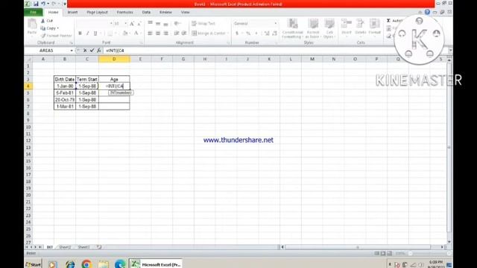Save workbook from Quick Access toolbar
477x268 pixels.
36,4
